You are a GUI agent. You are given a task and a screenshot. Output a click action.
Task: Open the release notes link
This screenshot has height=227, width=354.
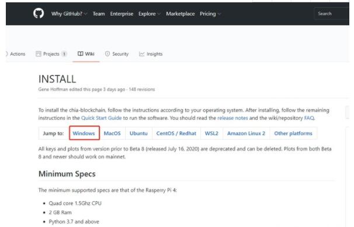[x=232, y=118]
